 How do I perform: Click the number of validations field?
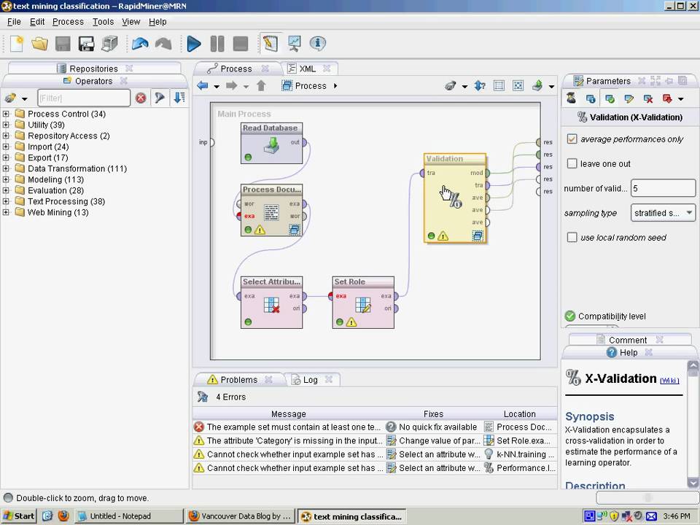(663, 188)
